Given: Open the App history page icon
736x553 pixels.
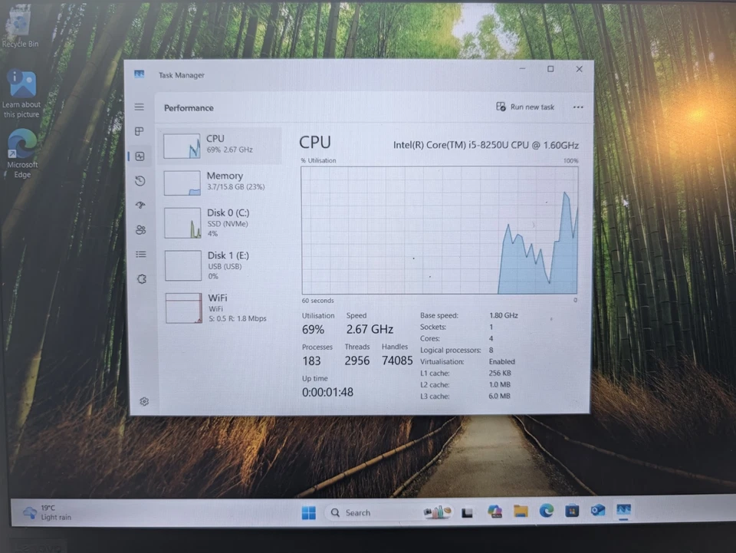Looking at the screenshot, I should click(x=140, y=181).
